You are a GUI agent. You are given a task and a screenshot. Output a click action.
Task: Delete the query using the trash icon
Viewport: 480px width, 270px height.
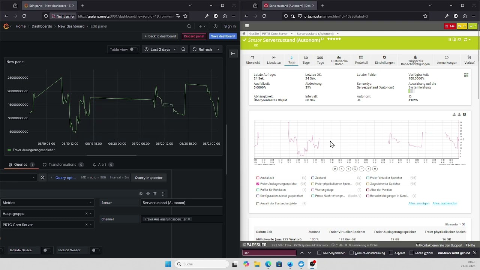point(155,193)
